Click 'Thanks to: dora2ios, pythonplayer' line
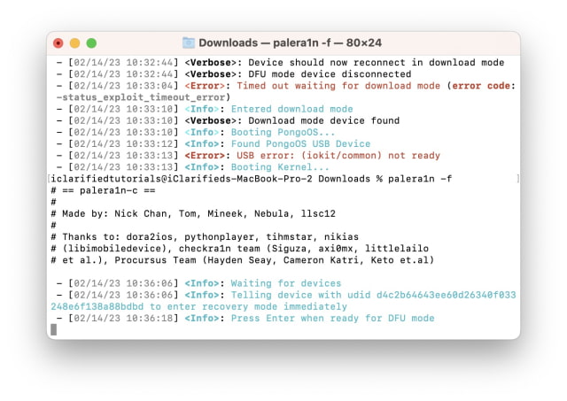This screenshot has height=401, width=567. pos(205,237)
